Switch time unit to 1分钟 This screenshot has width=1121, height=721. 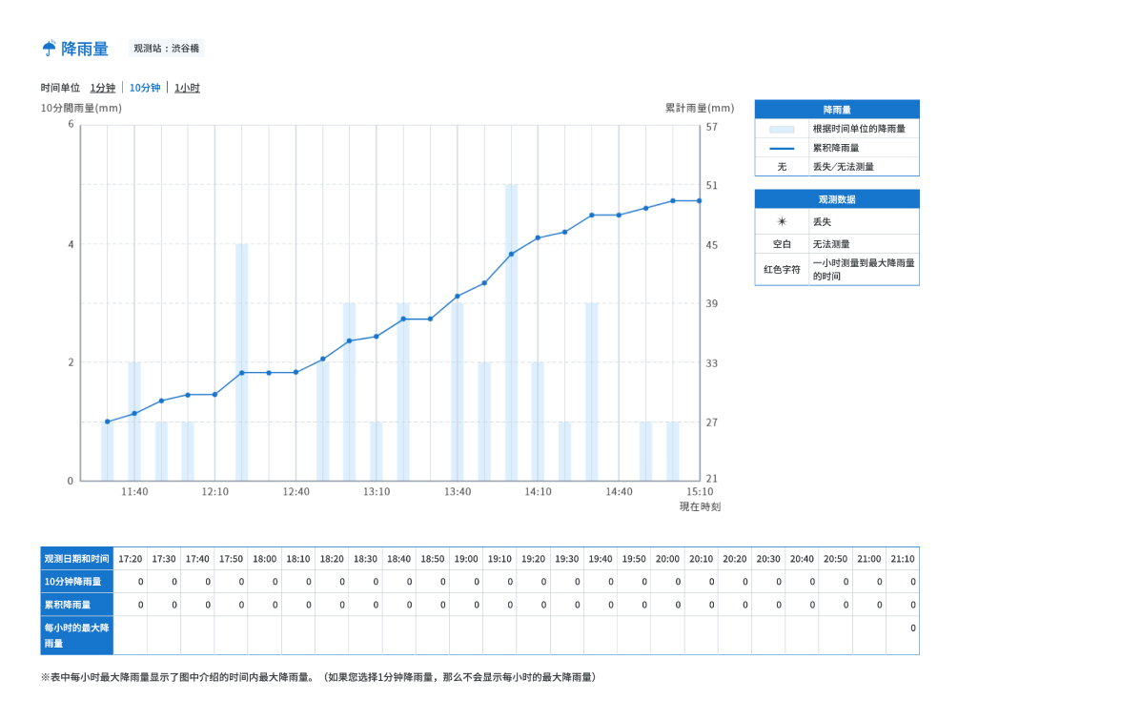point(102,88)
